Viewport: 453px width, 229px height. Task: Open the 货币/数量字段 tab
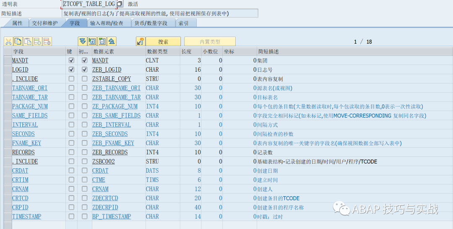point(151,23)
